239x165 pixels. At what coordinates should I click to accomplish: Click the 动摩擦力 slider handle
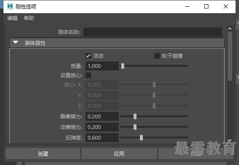135,127
